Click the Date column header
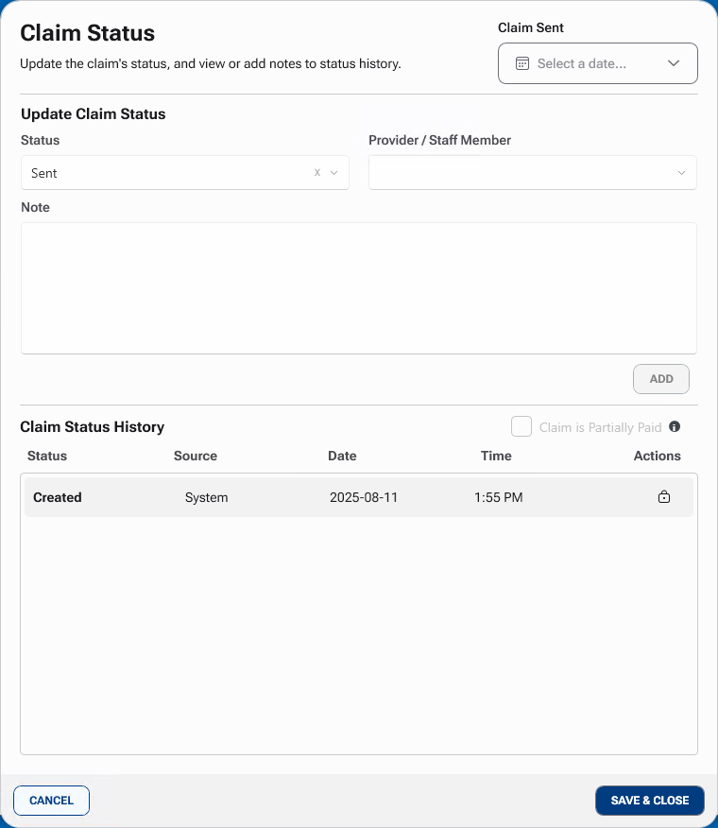This screenshot has width=718, height=828. (x=342, y=456)
